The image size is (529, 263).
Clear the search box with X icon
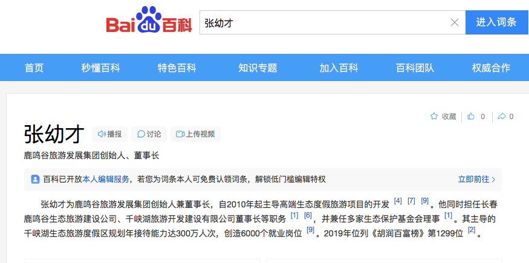pyautogui.click(x=455, y=23)
